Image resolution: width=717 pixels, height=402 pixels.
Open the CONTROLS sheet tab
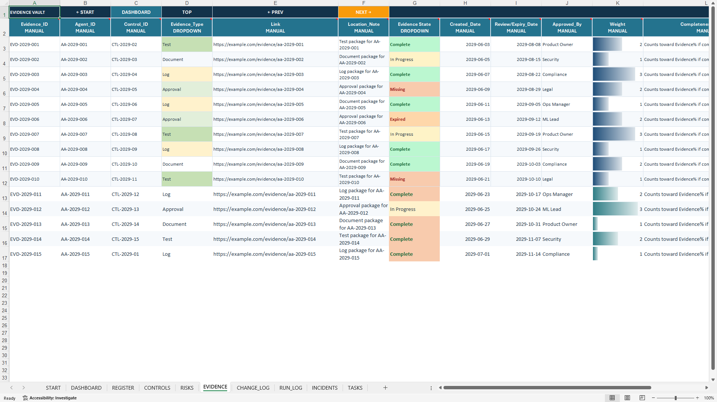(157, 388)
